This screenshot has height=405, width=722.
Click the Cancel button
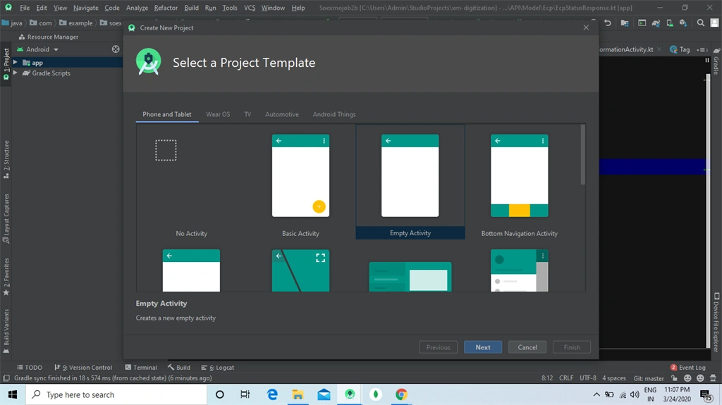[527, 347]
